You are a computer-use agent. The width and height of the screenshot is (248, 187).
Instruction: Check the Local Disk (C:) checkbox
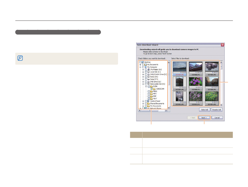tap(146, 72)
